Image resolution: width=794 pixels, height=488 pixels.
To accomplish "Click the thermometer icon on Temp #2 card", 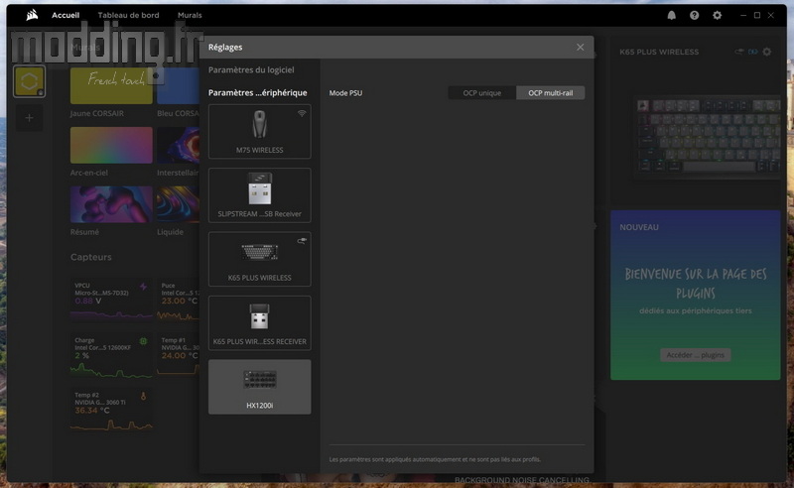I will [143, 397].
